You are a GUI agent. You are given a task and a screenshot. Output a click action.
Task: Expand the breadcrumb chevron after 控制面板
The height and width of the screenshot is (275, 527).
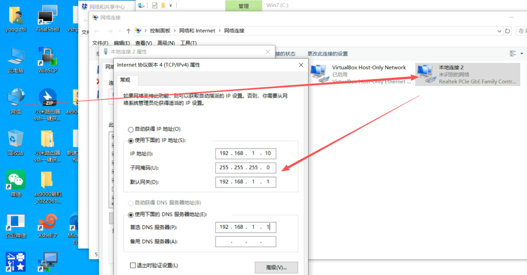point(175,30)
